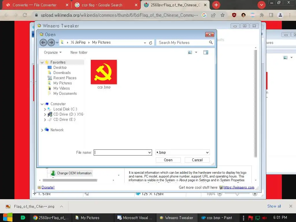Expand Local Disk (C:) node
The width and height of the screenshot is (296, 222).
pyautogui.click(x=45, y=109)
